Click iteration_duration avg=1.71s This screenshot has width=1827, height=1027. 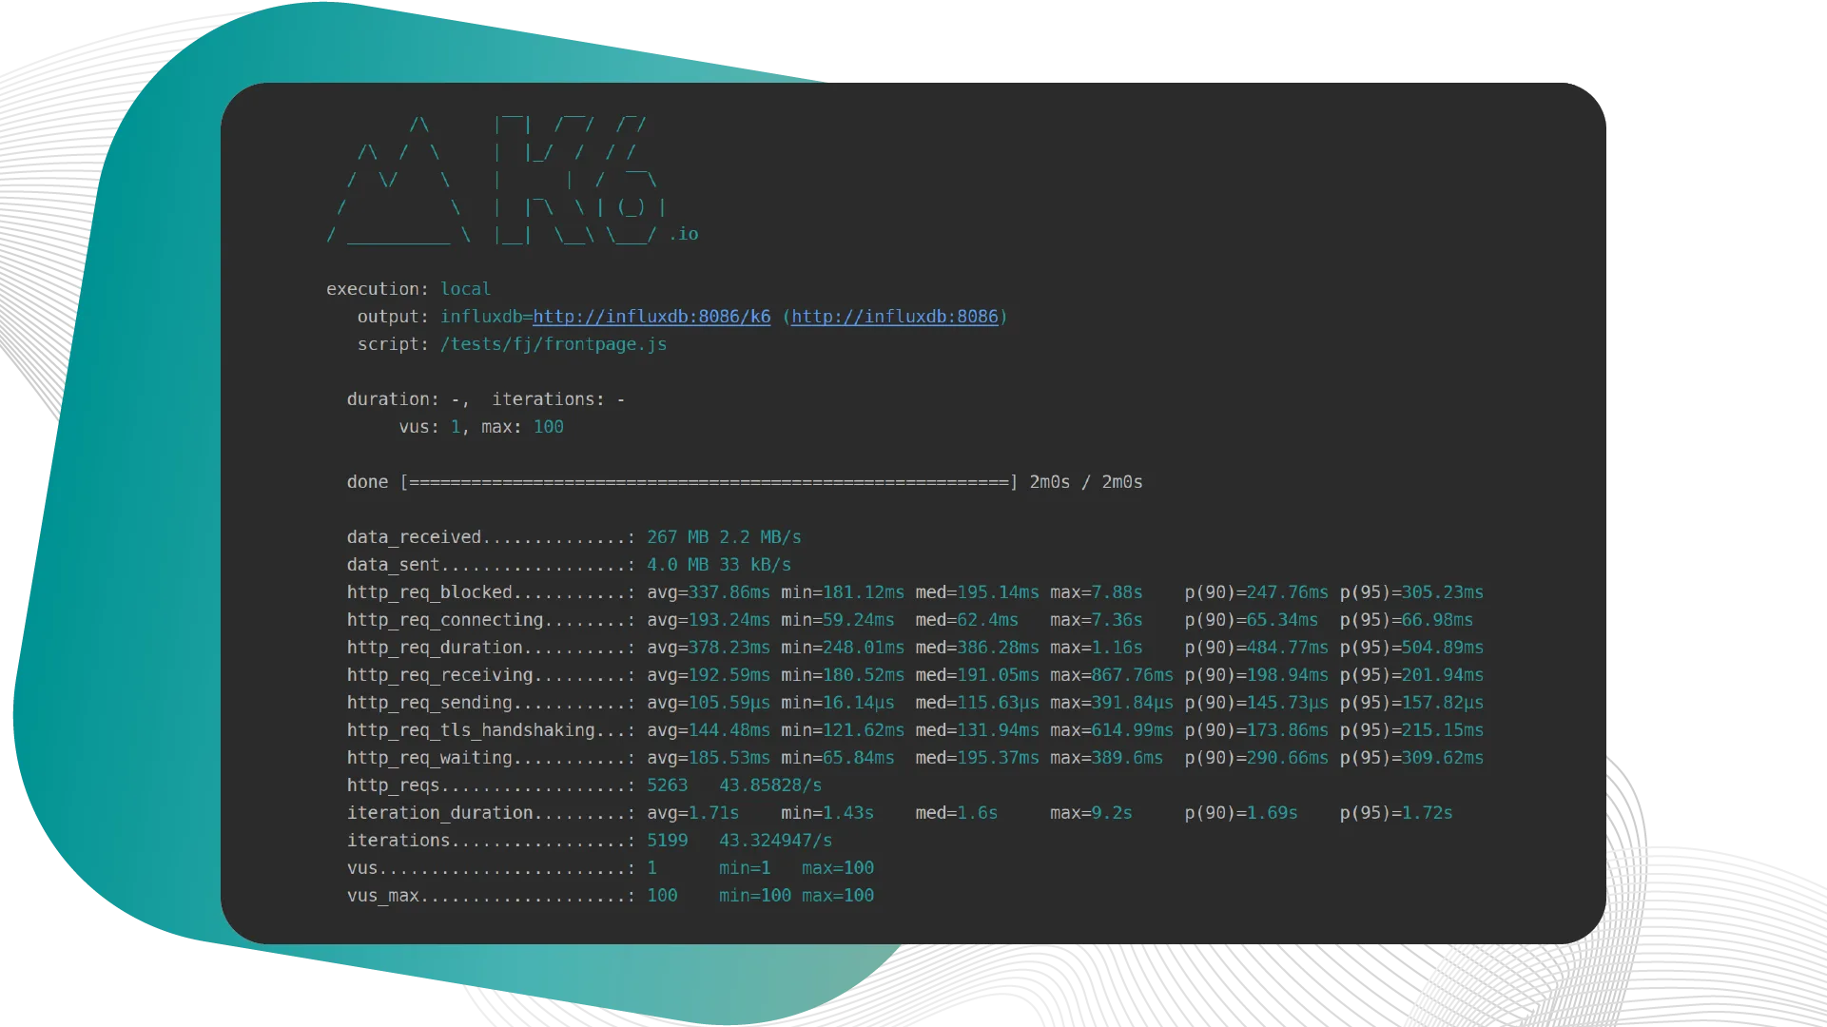(x=693, y=813)
